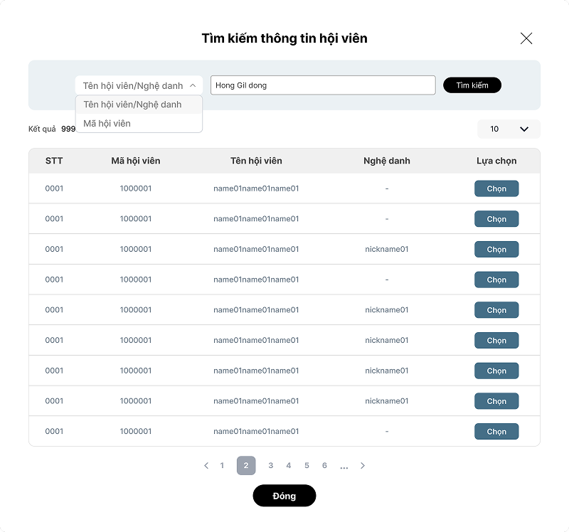Click 'Chọn' in the last table row
This screenshot has height=532, width=569.
(496, 432)
